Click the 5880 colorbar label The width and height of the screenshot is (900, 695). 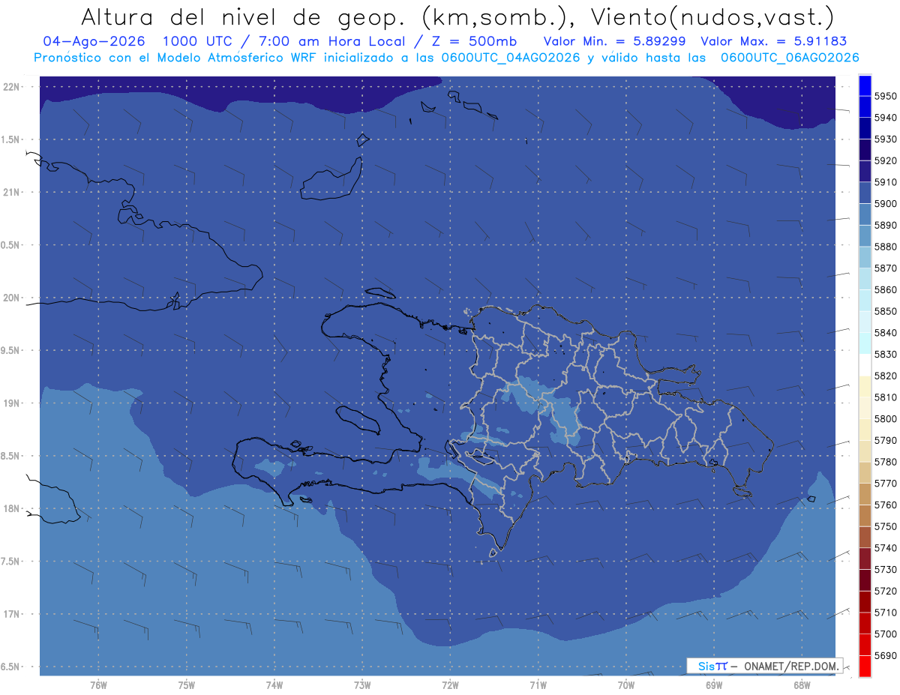885,247
